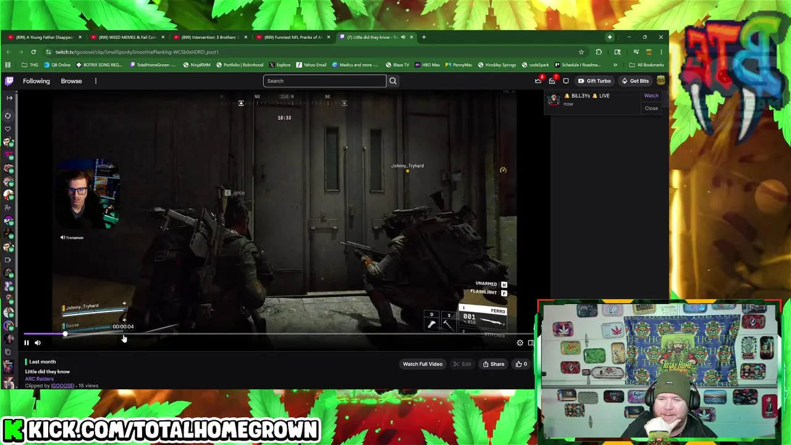Pause the clip playback
Viewport: 791px width, 445px height.
(x=27, y=342)
